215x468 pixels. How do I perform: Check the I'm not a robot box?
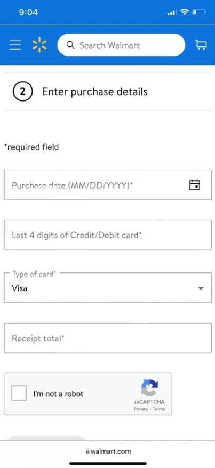(x=19, y=393)
